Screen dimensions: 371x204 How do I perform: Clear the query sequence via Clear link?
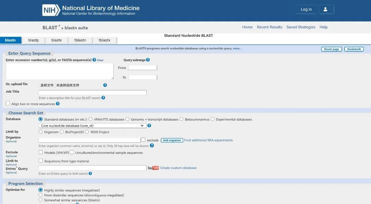tap(100, 60)
